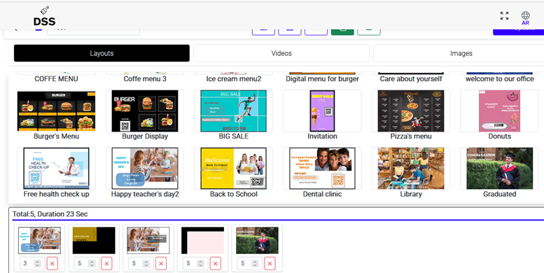Adjust duration stepper of fifth playlist item
The height and width of the screenshot is (273, 544).
[x=255, y=264]
